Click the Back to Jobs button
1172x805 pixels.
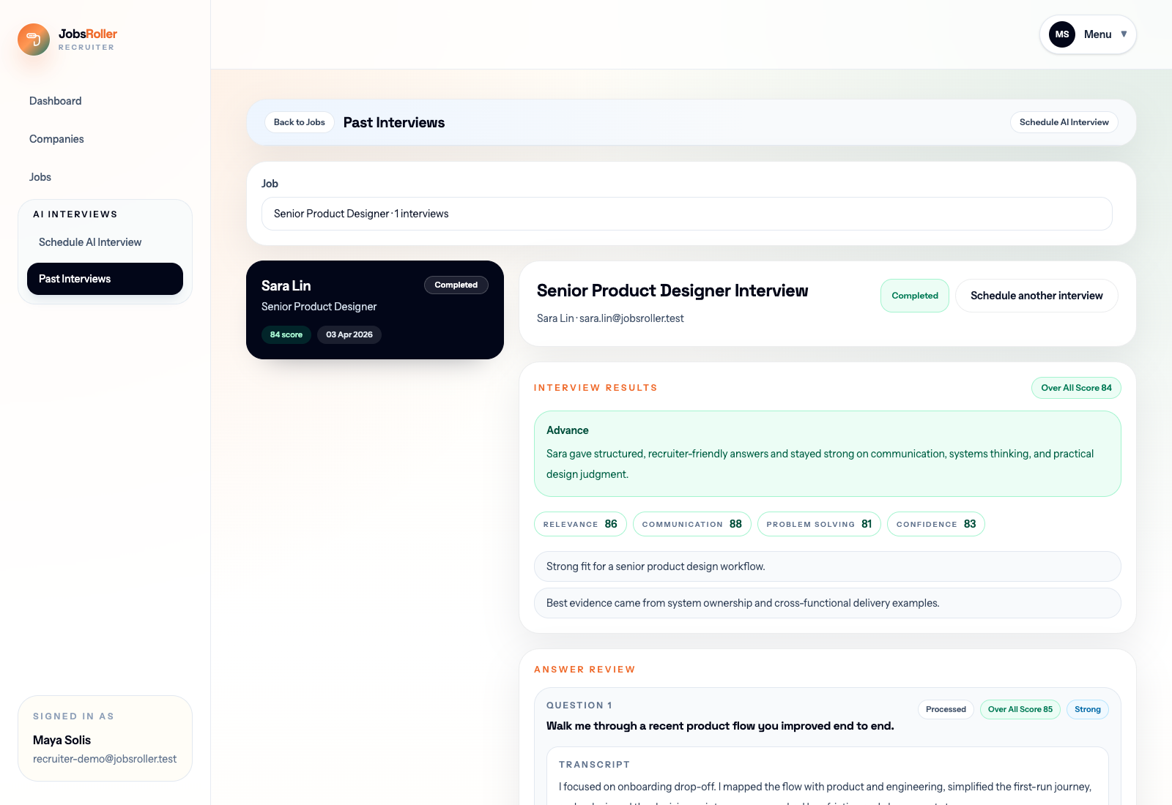click(299, 122)
